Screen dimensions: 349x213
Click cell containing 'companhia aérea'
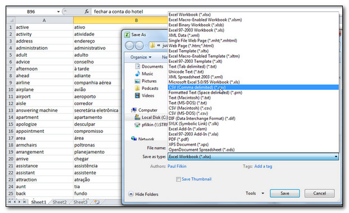97,82
